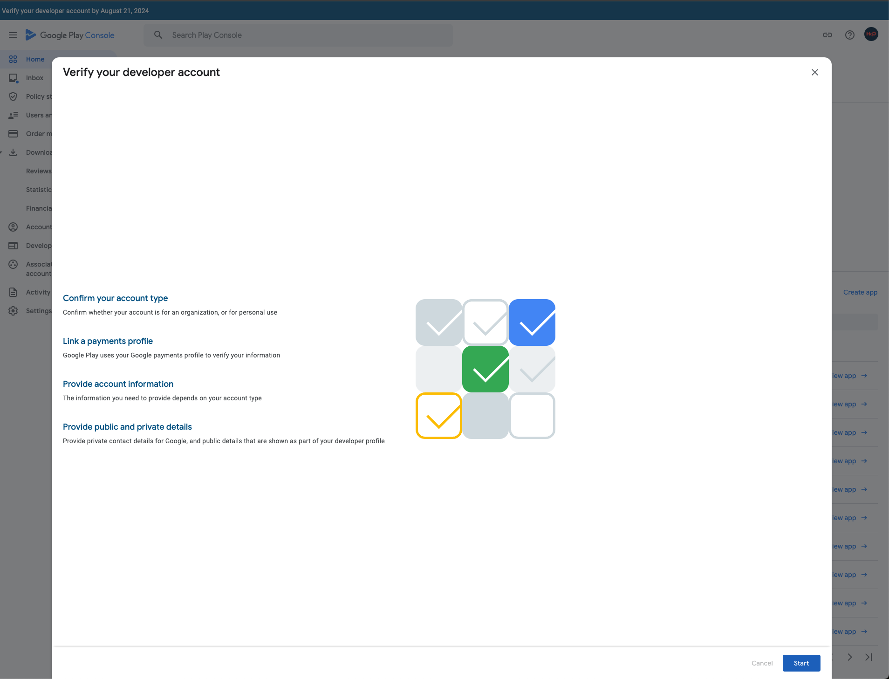Click the Cancel button
Viewport: 889px width, 679px height.
tap(762, 663)
